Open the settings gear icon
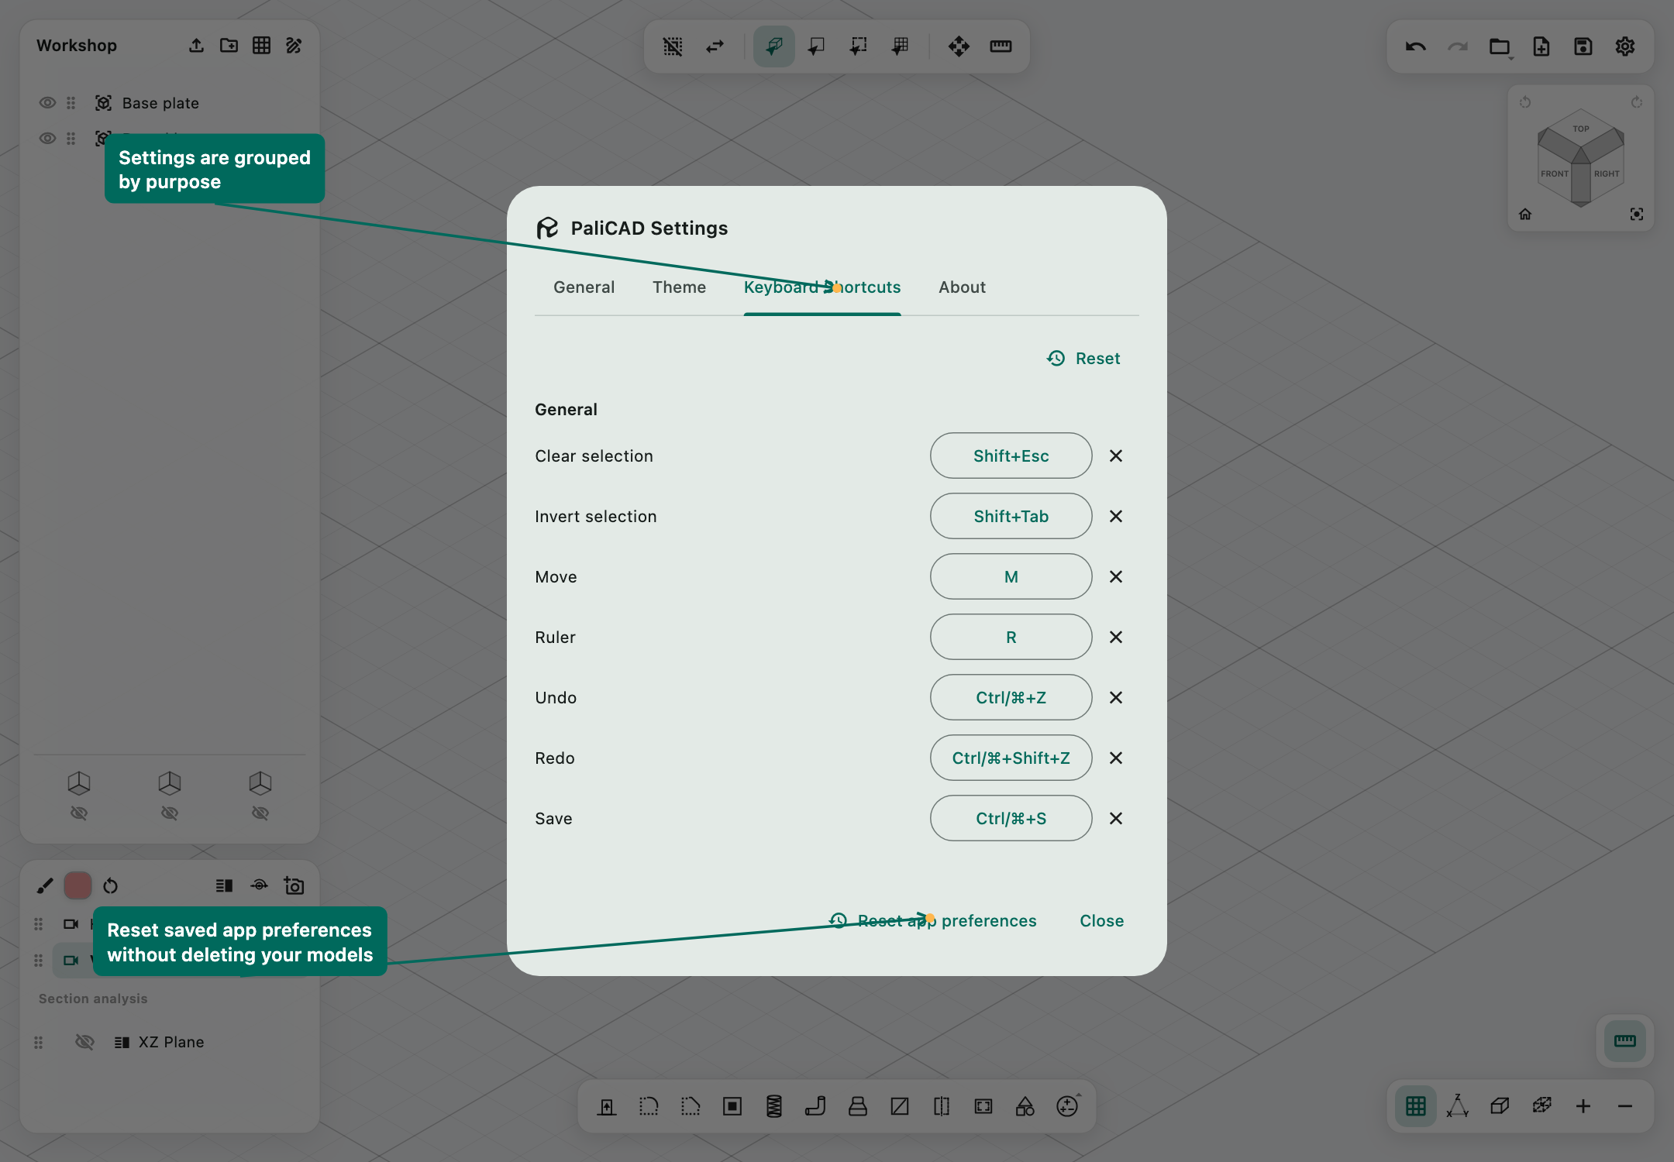Image resolution: width=1674 pixels, height=1162 pixels. coord(1625,46)
